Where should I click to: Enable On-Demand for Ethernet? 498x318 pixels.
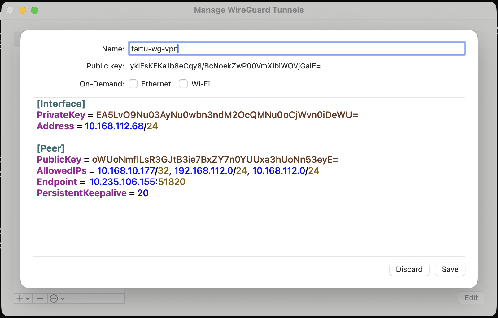pyautogui.click(x=133, y=84)
